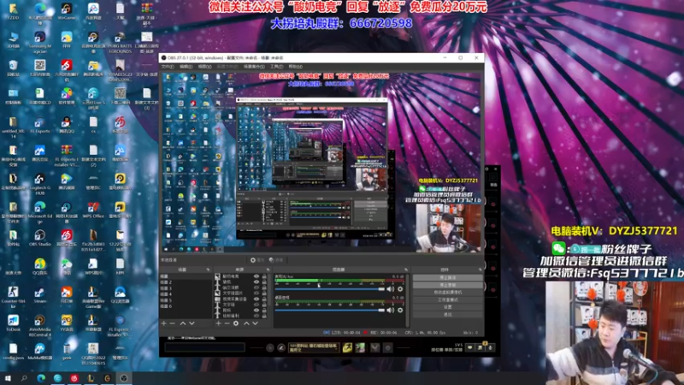Screen dimensions: 684x385
Task: Open WeGame desktop shortcut
Action: pyautogui.click(x=67, y=12)
